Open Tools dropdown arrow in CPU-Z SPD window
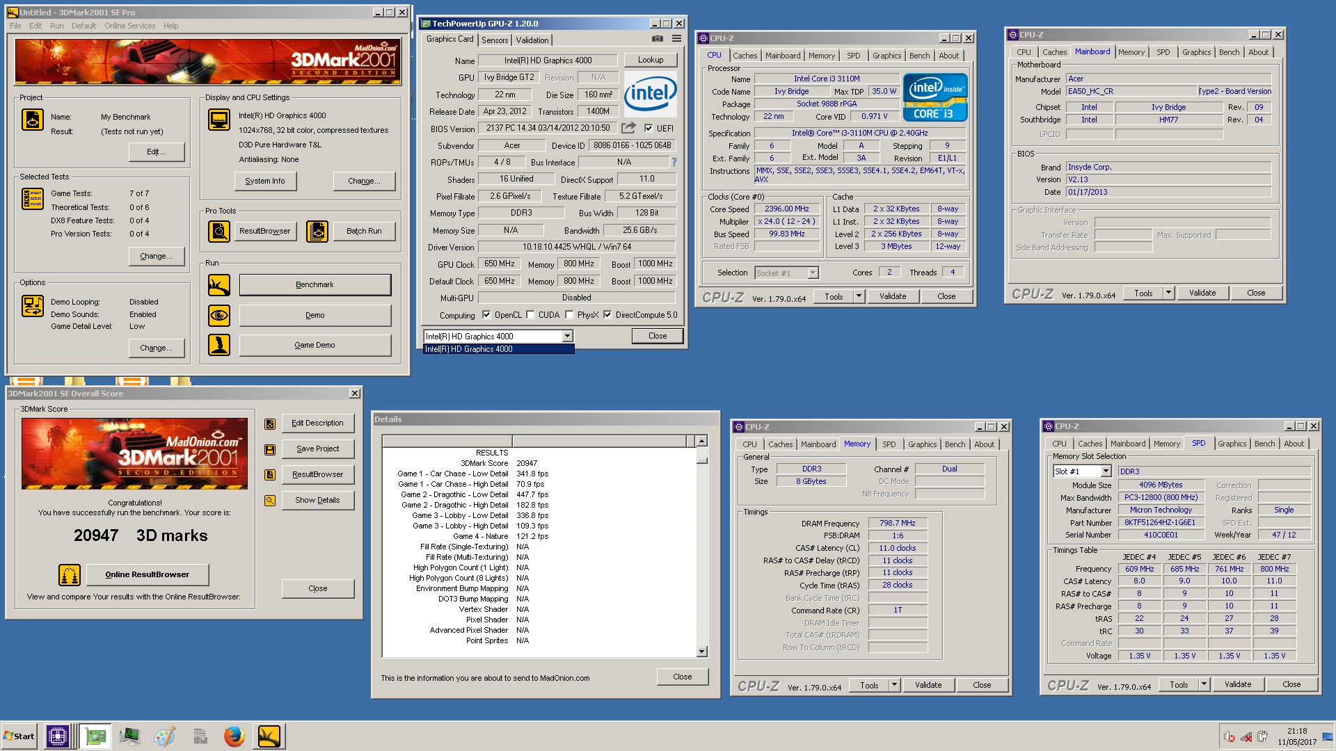This screenshot has width=1336, height=751. tap(1204, 684)
